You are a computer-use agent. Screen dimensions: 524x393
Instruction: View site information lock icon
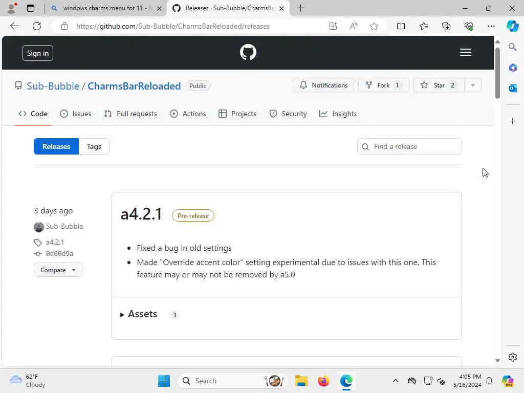tap(64, 26)
